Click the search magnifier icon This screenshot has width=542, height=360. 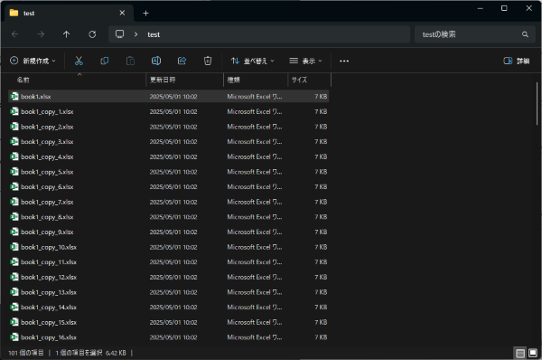point(525,34)
